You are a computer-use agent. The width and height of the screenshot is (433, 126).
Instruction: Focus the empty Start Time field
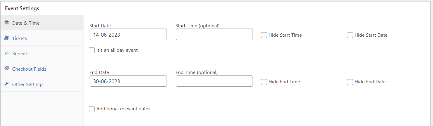point(214,34)
